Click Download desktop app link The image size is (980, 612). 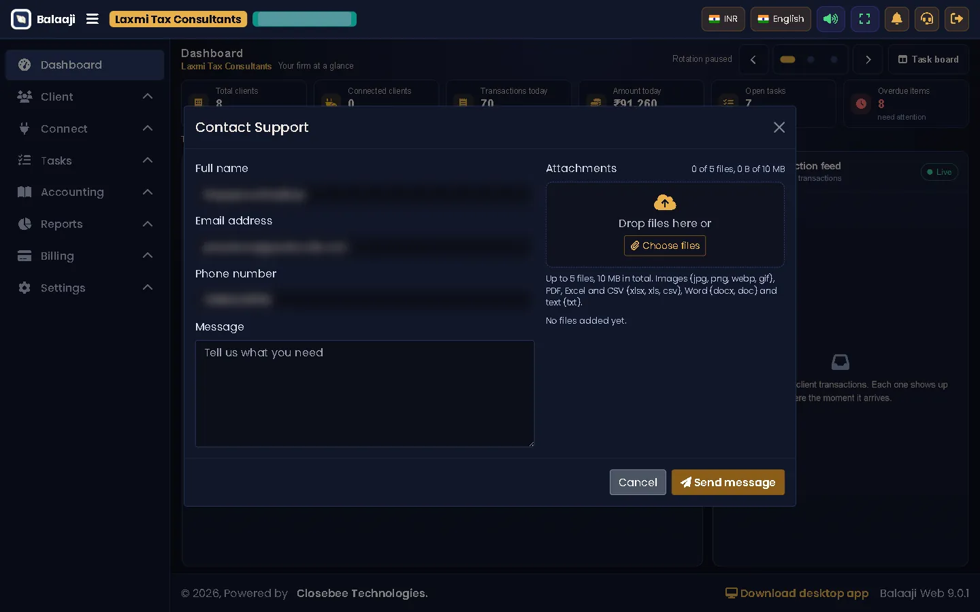797,593
